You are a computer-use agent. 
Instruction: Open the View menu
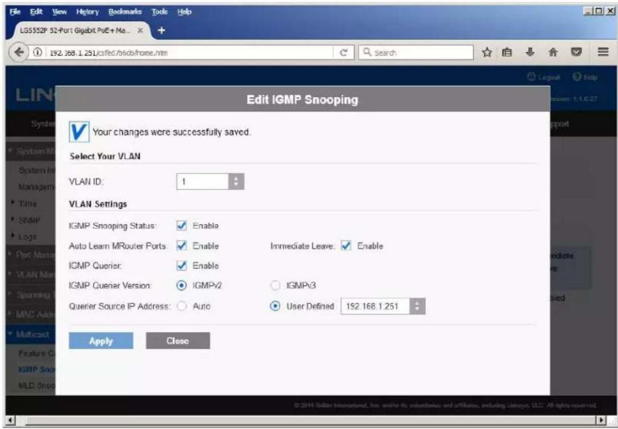[x=59, y=12]
